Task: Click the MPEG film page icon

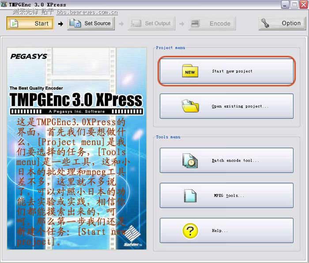Action: point(190,195)
